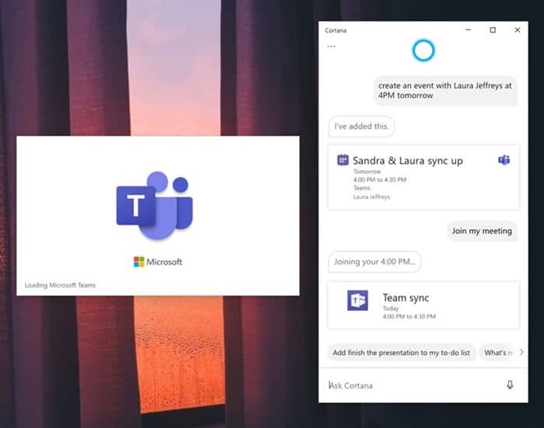
Task: Open the Team sync meeting card
Action: [424, 305]
